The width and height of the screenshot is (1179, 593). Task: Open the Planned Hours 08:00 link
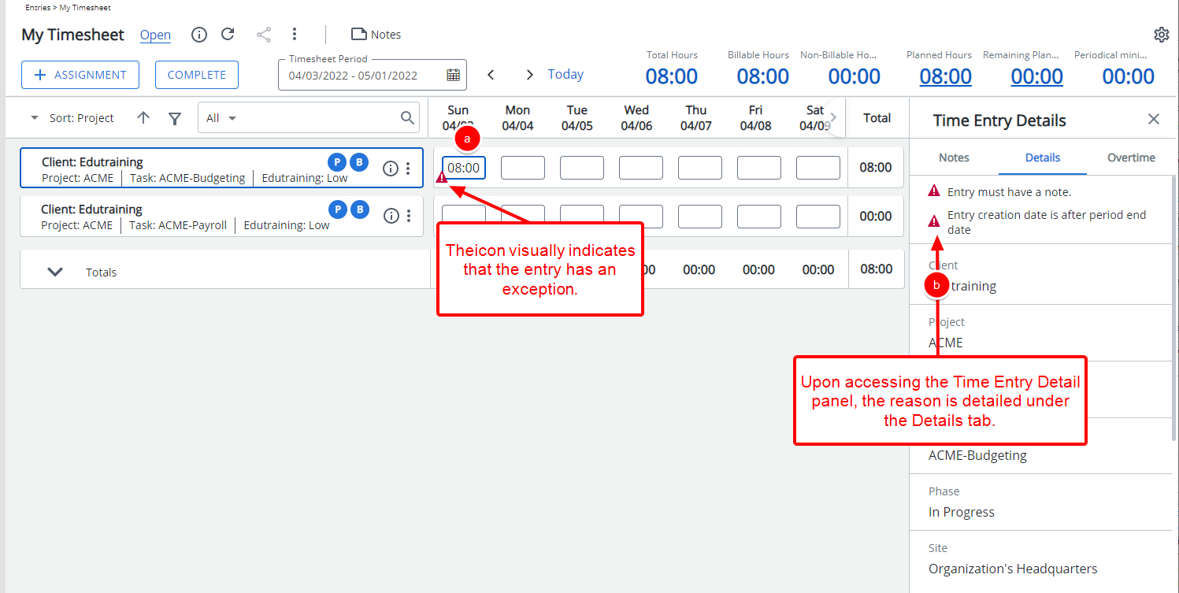[945, 76]
